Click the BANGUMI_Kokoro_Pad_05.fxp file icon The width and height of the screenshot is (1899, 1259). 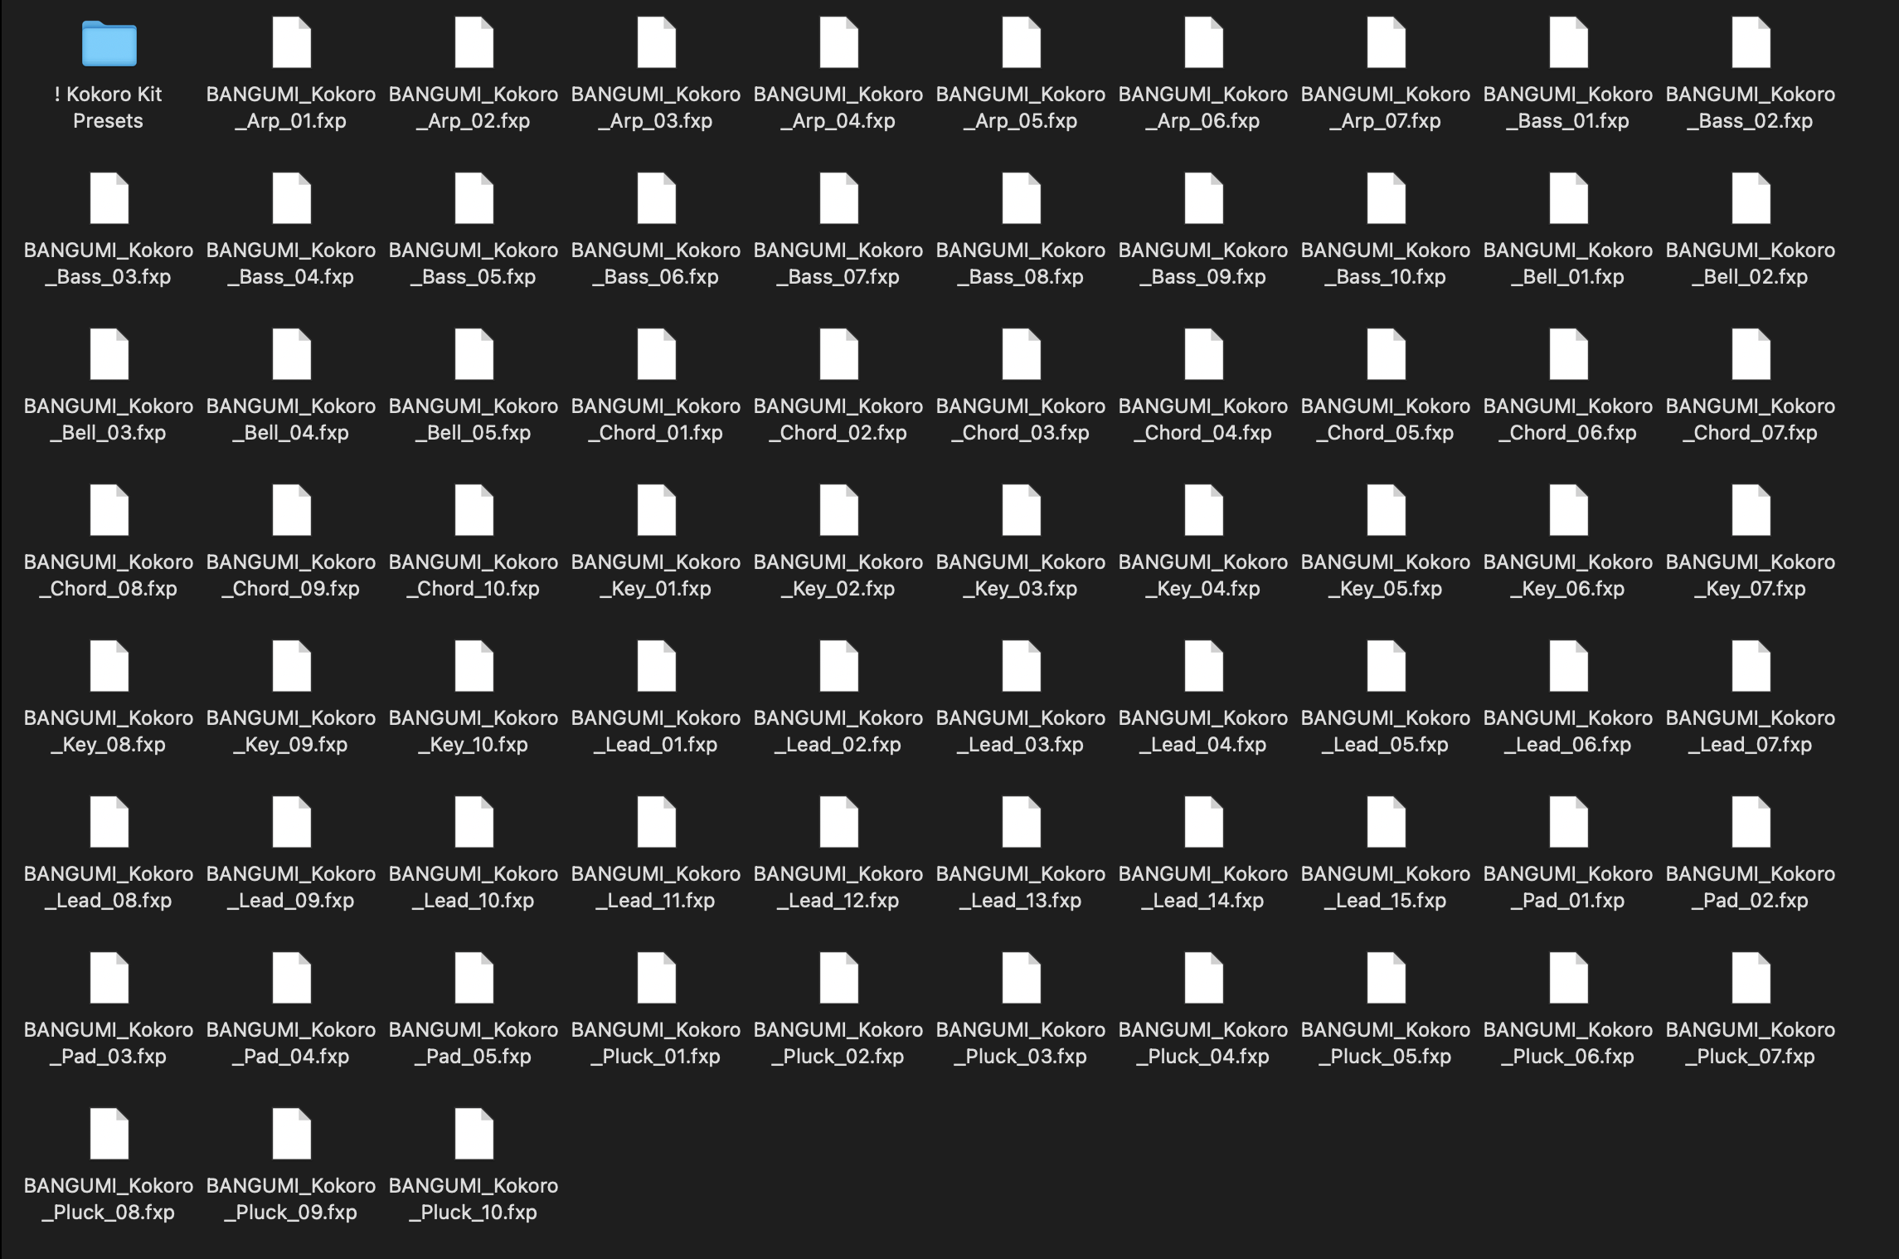point(474,978)
